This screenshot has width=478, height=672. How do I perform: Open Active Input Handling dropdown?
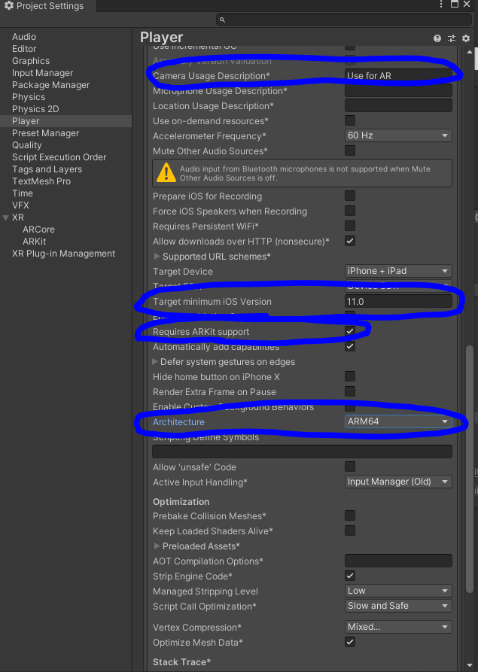point(398,482)
